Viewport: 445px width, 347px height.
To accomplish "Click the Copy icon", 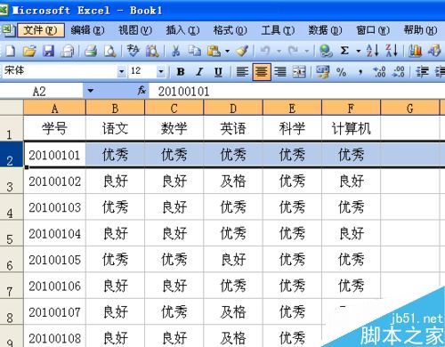I will 195,51.
